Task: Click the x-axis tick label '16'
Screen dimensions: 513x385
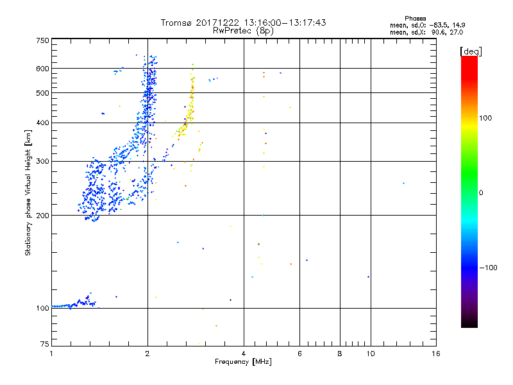Action: [x=436, y=354]
